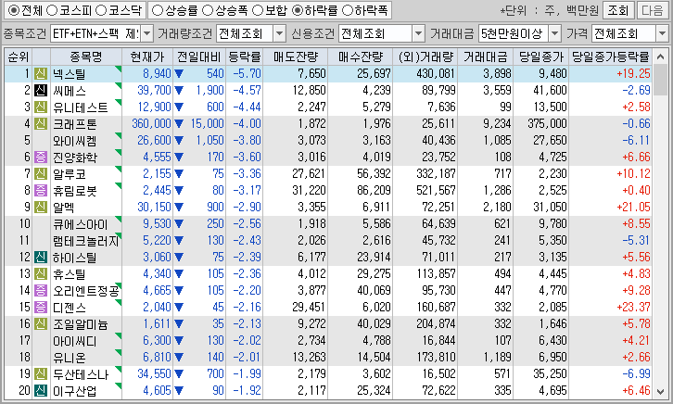This screenshot has width=673, height=404.
Task: Click down arrow in the 램테크놀러지 row
Action: click(x=179, y=241)
